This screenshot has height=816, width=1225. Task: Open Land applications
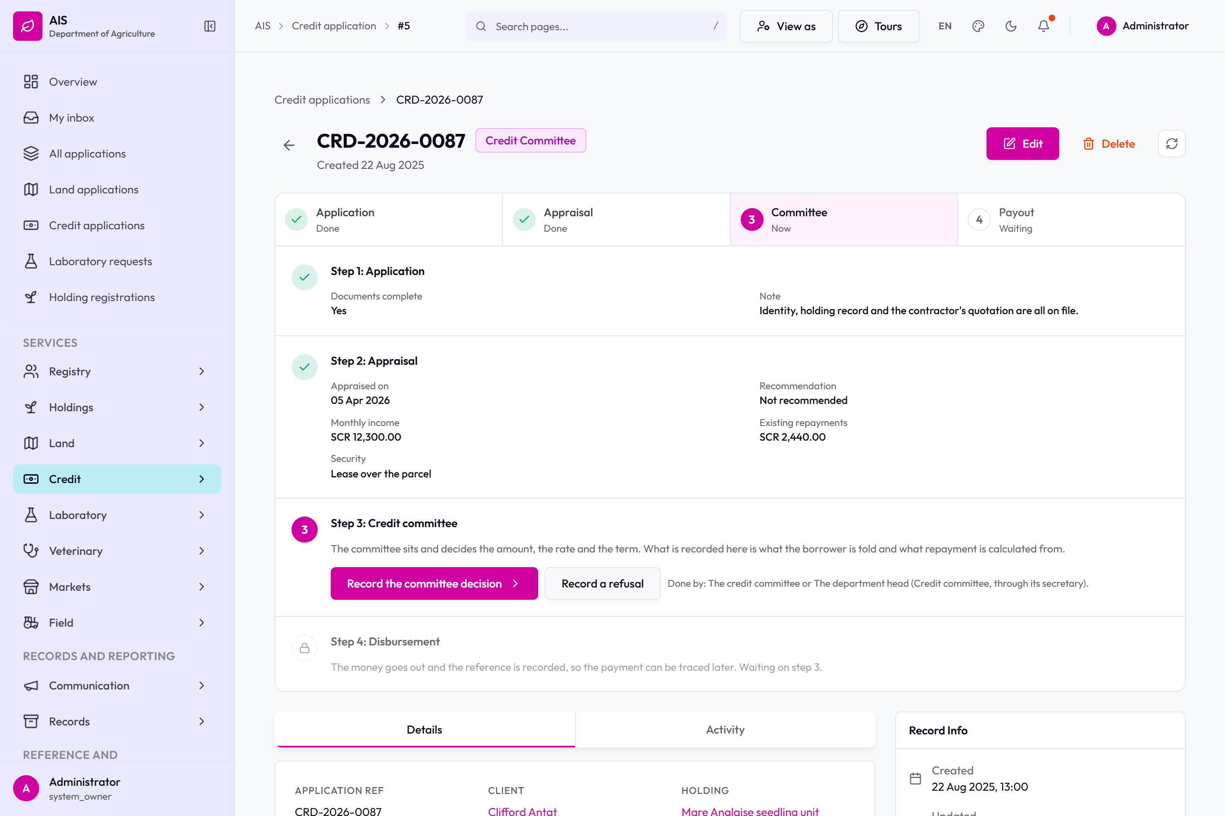click(117, 189)
